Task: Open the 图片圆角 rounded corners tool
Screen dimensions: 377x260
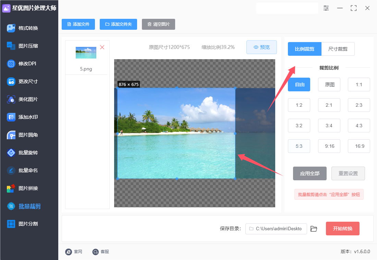Action: coord(23,135)
